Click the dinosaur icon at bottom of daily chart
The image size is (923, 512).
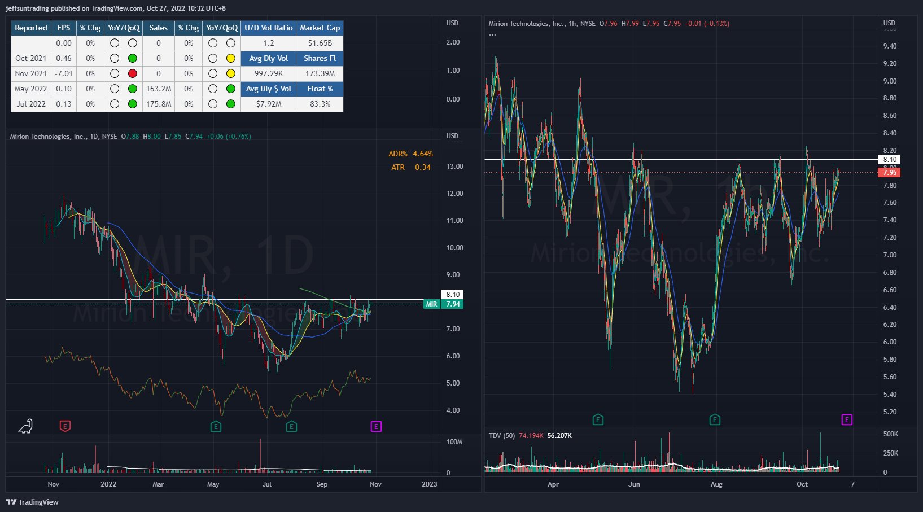tap(26, 426)
